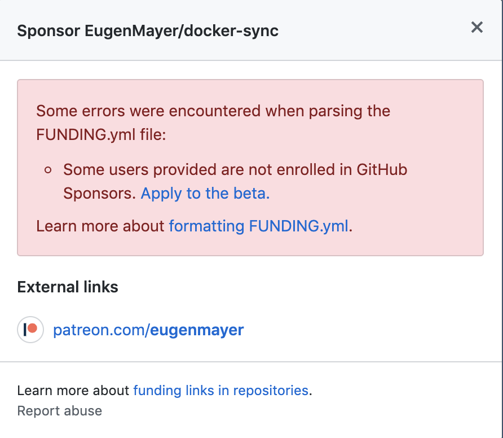Click 'Learn more about' inside the red alert
This screenshot has height=438, width=503.
click(100, 226)
